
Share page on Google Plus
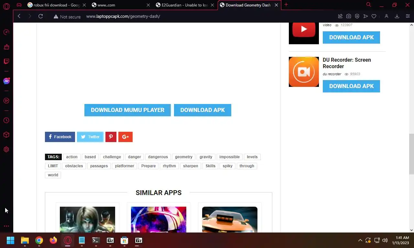[x=125, y=137]
